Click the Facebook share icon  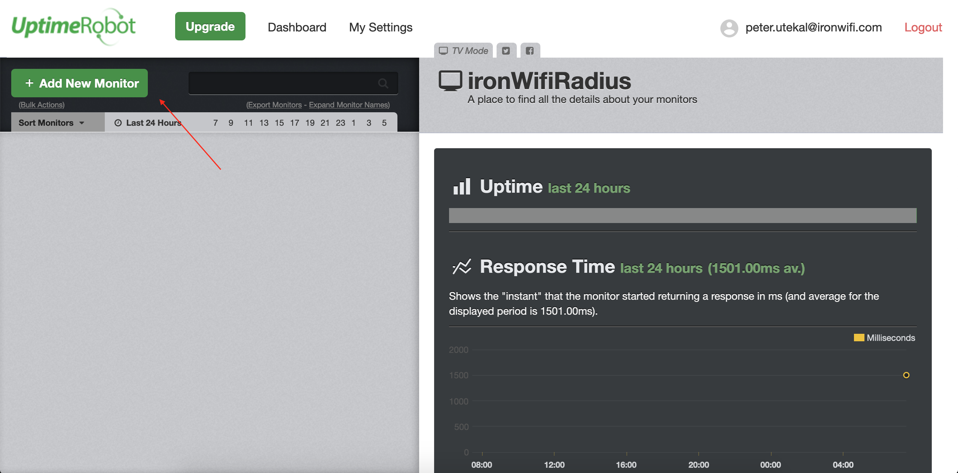[530, 50]
